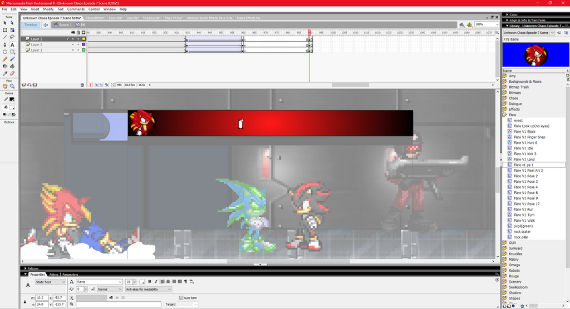Select the Lasso tool

(x=12, y=37)
